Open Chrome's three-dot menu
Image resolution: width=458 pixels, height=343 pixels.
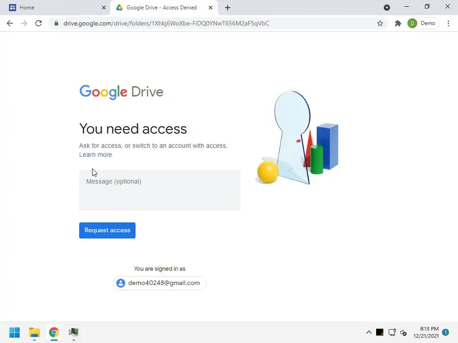(448, 23)
